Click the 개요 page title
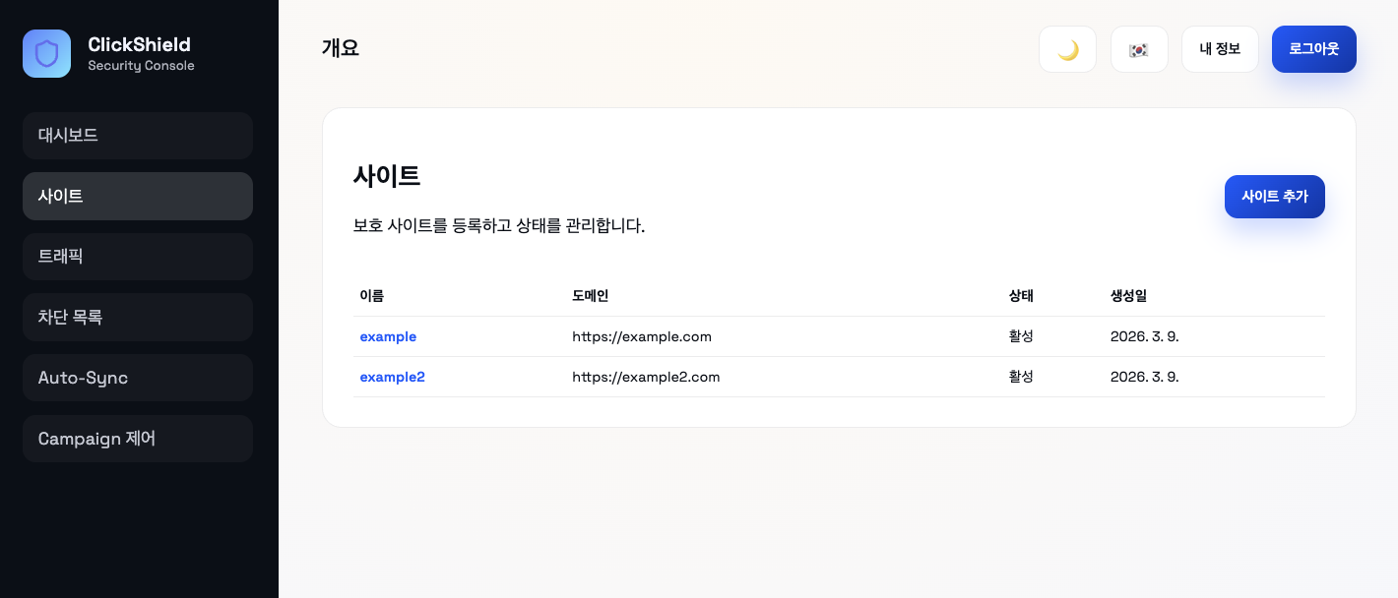1398x598 pixels. coord(341,48)
